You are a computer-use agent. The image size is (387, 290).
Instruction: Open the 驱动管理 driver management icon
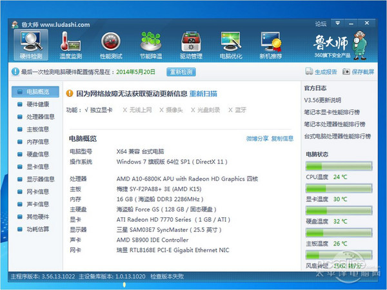tap(191, 45)
